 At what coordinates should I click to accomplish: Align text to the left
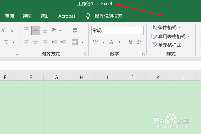click(26, 42)
